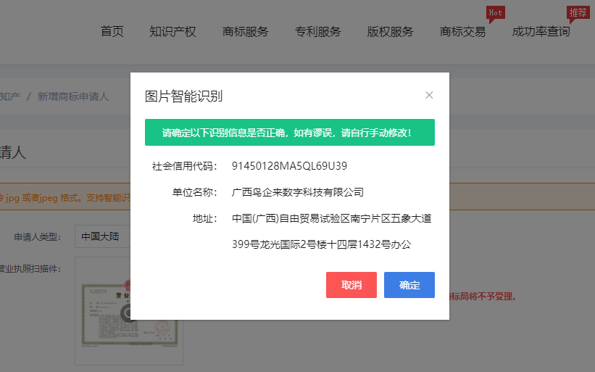The height and width of the screenshot is (372, 595).
Task: Click the 营业执照扫描件 label
Action: 30,269
